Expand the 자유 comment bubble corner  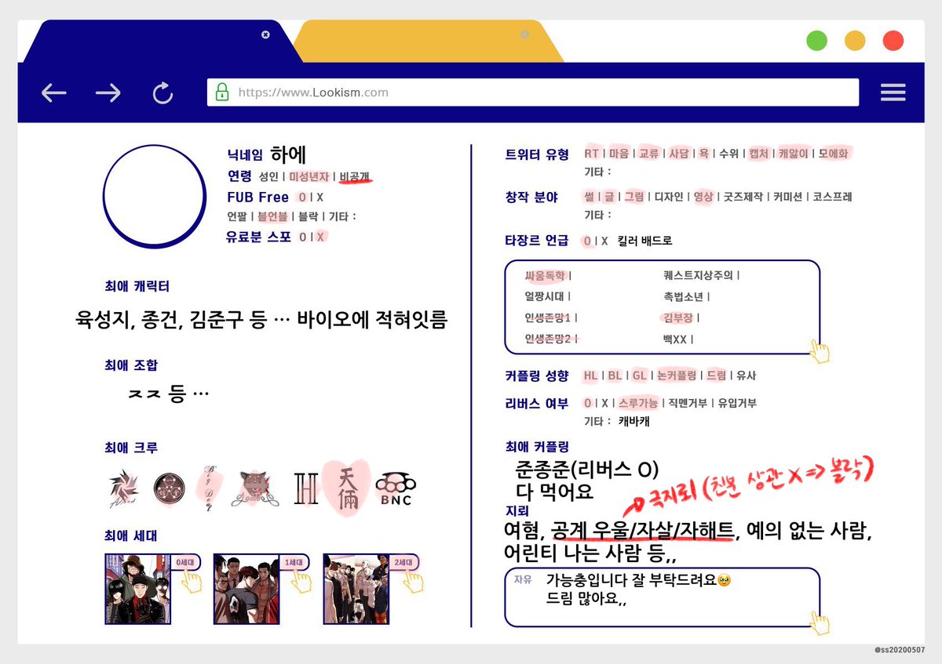[820, 622]
